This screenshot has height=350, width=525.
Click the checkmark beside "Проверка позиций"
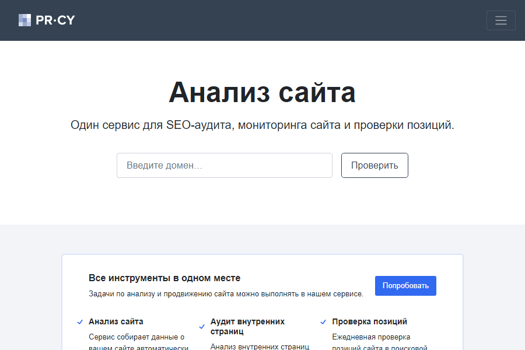coord(323,321)
